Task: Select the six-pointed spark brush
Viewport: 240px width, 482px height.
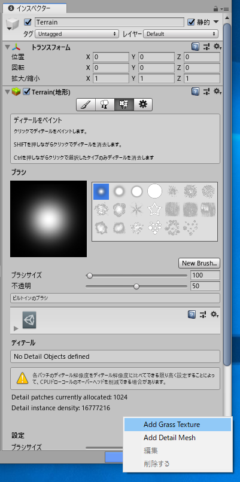Action: pos(136,209)
